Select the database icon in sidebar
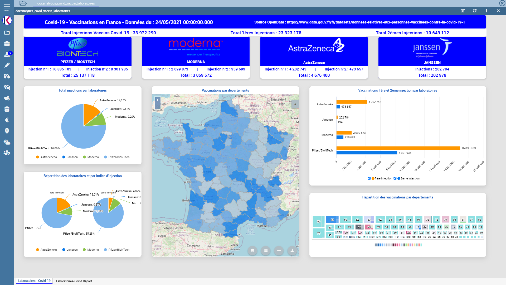 coord(7,109)
